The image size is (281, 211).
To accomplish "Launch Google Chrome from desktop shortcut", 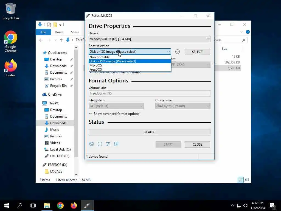I will [11, 42].
